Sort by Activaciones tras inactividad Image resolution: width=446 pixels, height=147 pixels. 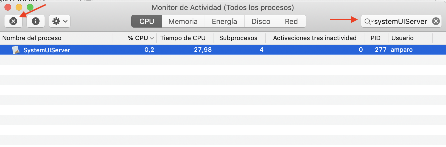pos(314,38)
